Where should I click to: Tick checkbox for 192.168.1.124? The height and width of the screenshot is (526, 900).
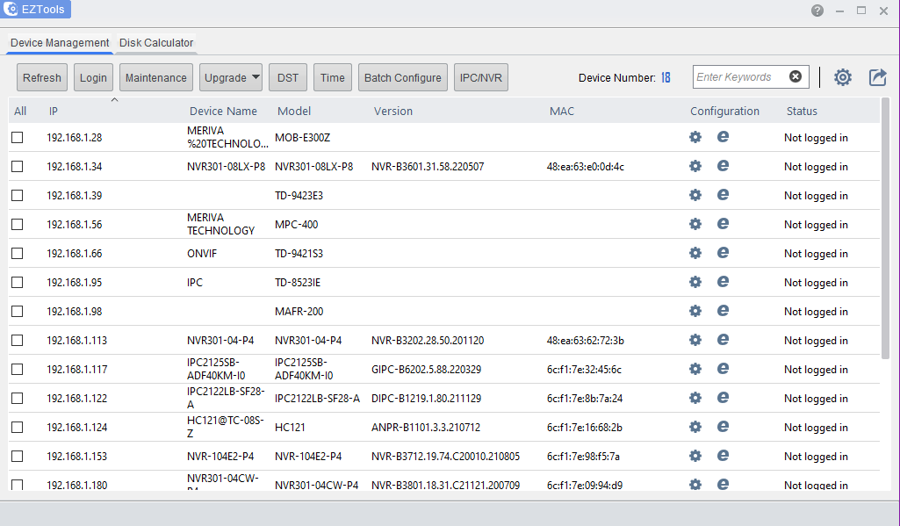point(18,427)
